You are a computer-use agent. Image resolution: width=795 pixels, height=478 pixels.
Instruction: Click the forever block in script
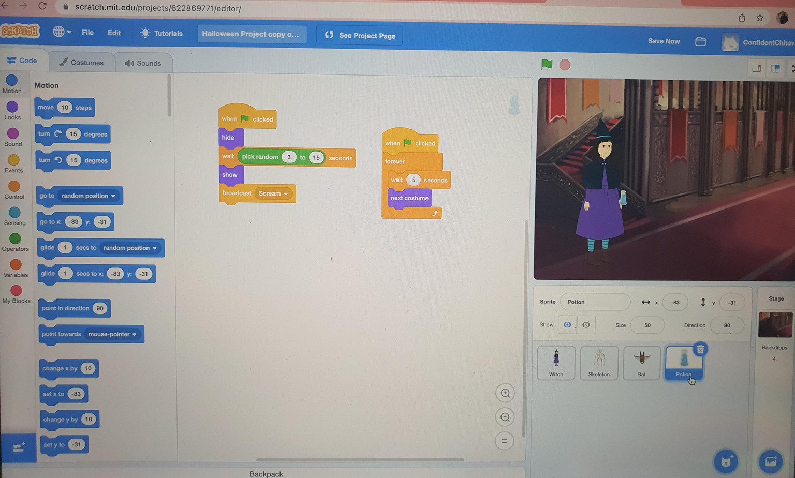point(395,161)
